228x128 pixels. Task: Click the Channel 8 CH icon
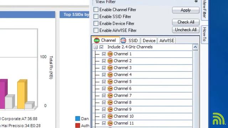click(110, 102)
